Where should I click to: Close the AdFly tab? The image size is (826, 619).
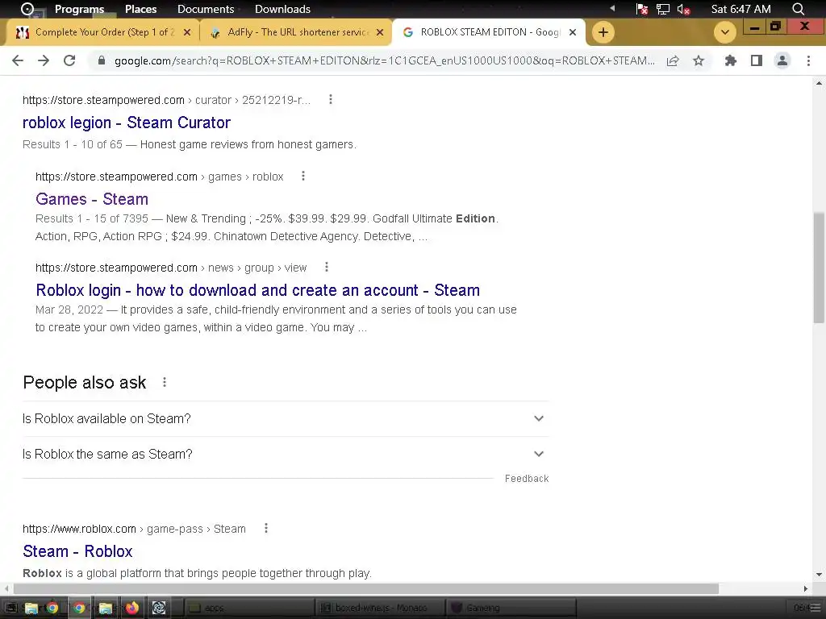tap(380, 32)
